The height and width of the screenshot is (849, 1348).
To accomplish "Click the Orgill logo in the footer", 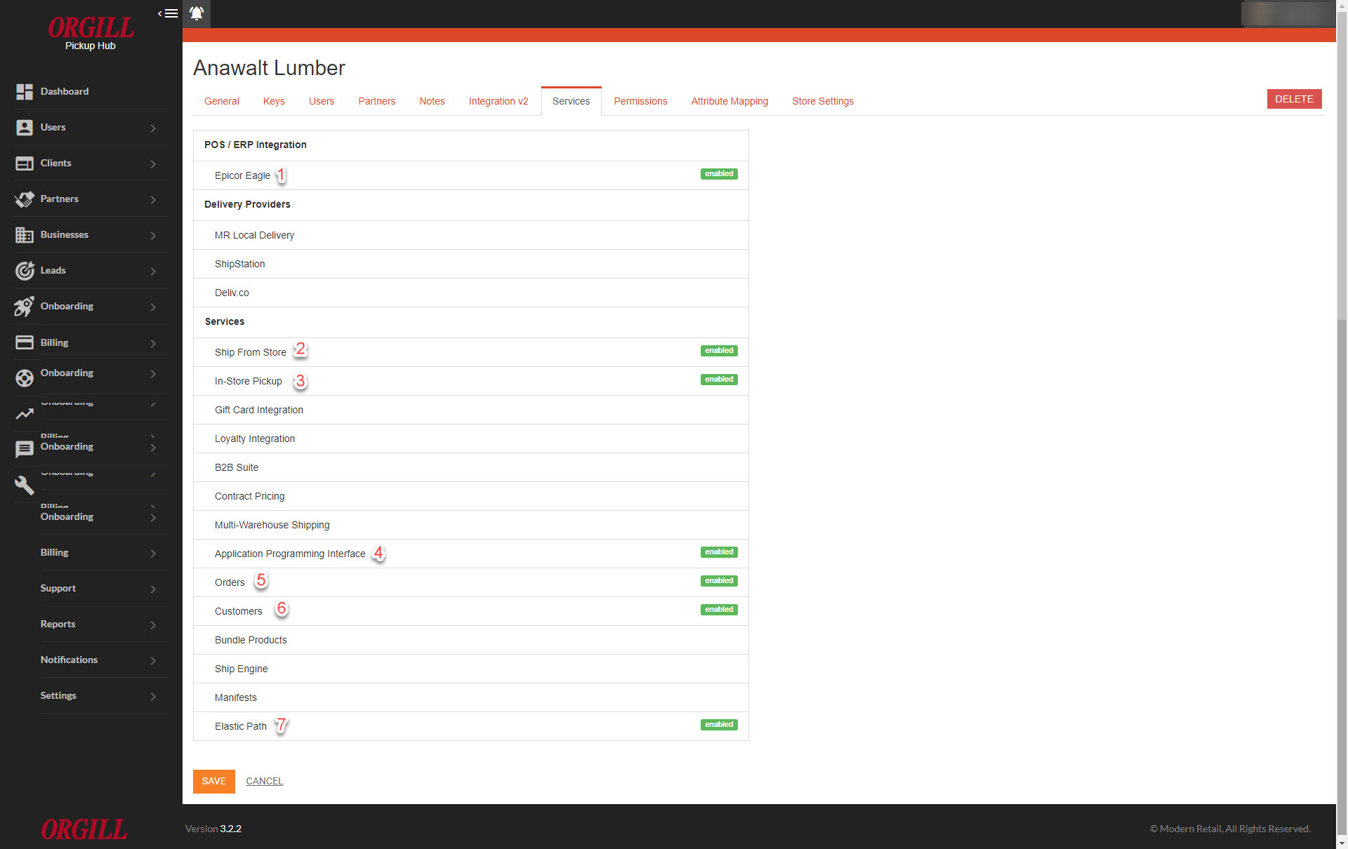I will point(84,830).
